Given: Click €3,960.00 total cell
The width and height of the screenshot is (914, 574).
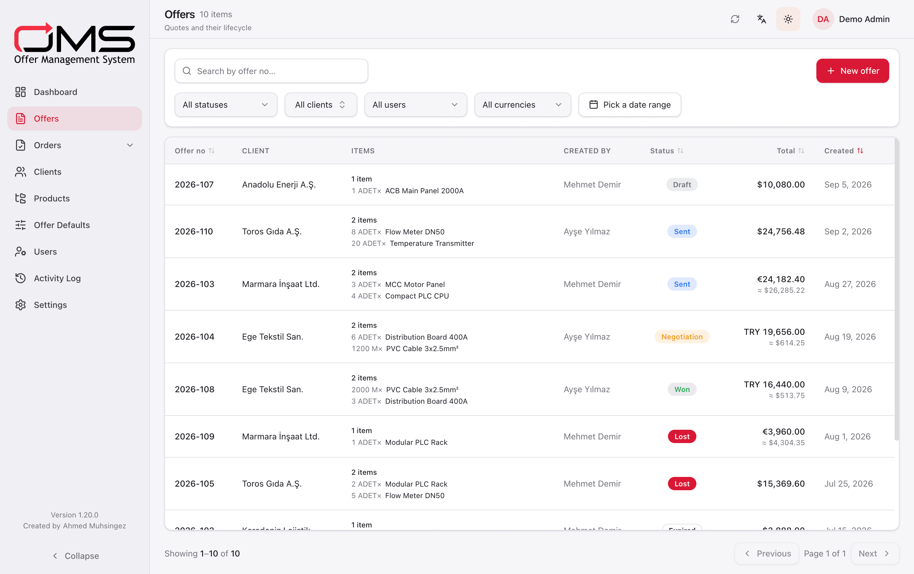Looking at the screenshot, I should tap(783, 432).
